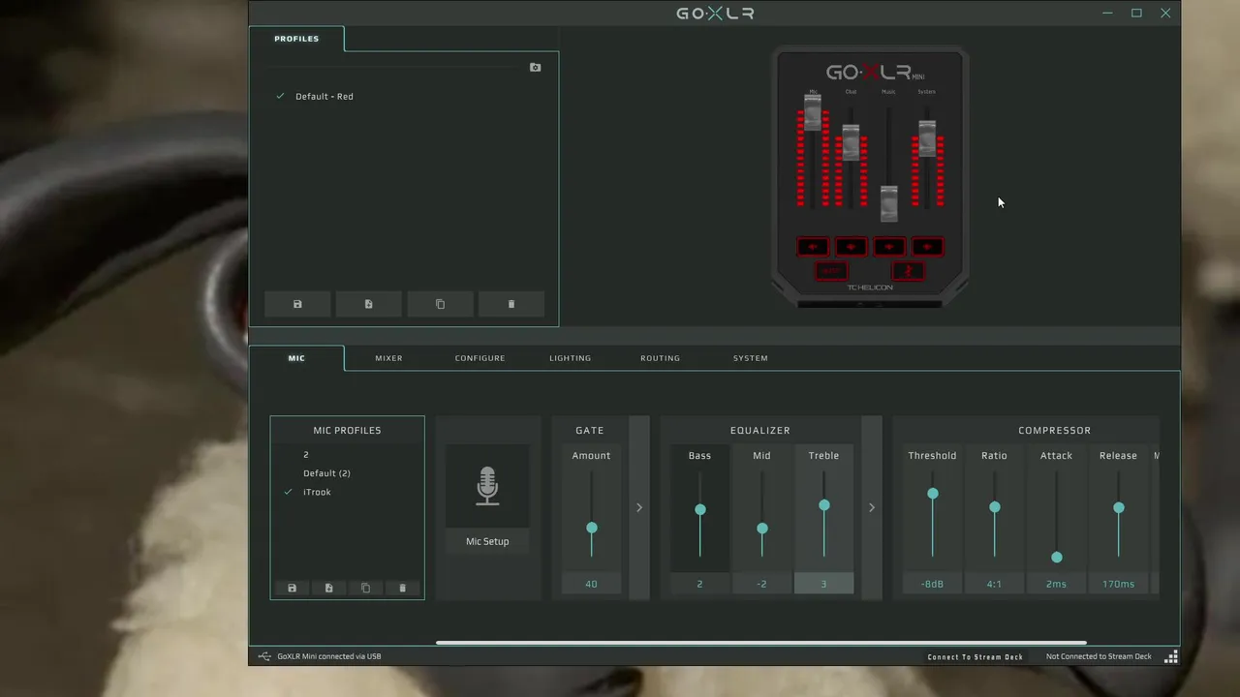
Task: Click the mic mute button on the GoXLR Mini
Action: 908,271
